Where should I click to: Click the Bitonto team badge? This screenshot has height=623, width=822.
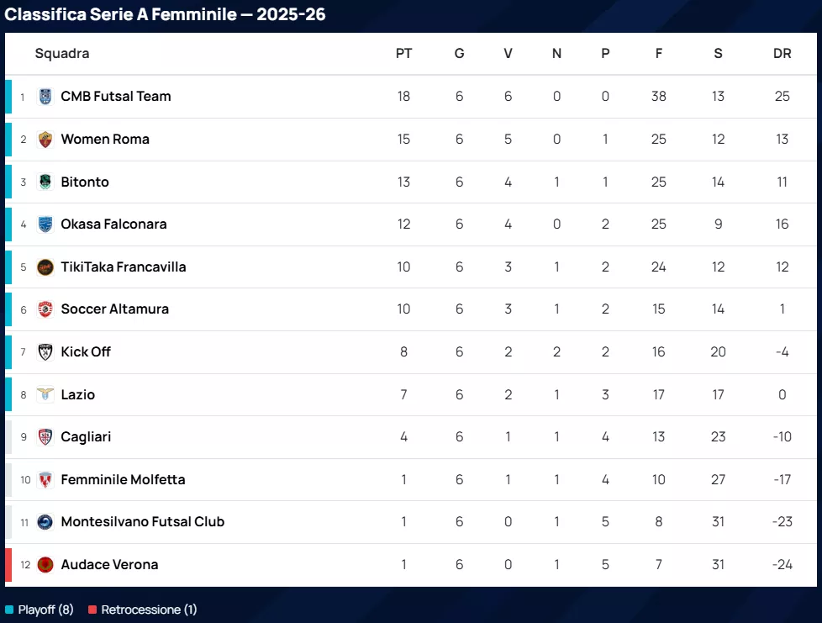(x=45, y=182)
